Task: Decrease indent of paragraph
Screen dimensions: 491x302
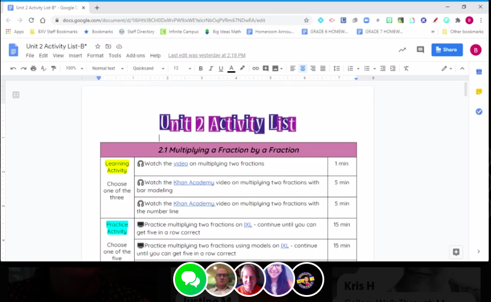Action: [x=383, y=68]
